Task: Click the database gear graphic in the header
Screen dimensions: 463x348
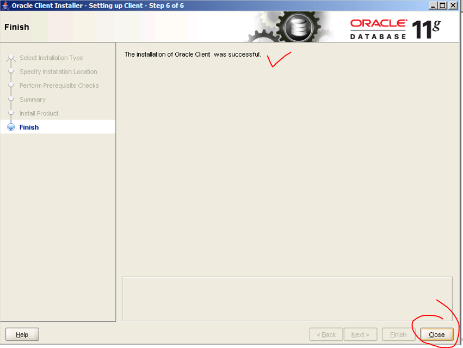Action: coord(297,27)
